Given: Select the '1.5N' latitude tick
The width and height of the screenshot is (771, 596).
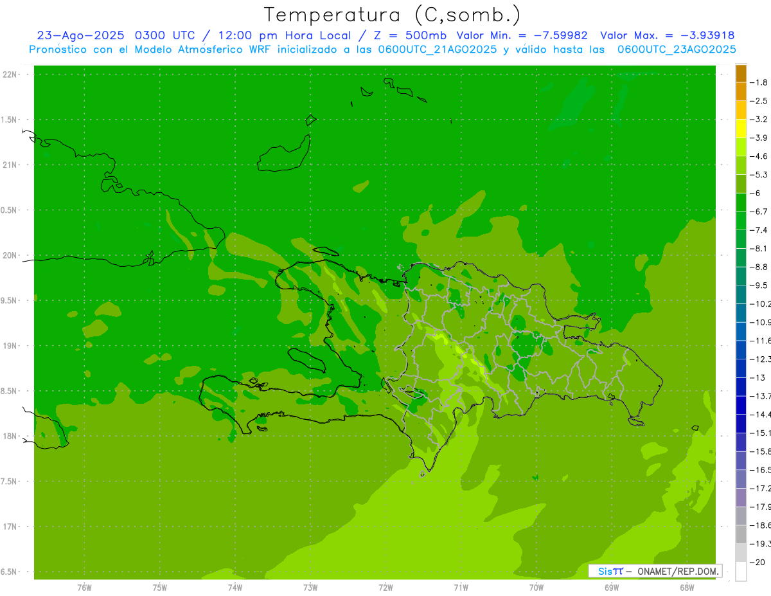Looking at the screenshot, I should pos(10,120).
